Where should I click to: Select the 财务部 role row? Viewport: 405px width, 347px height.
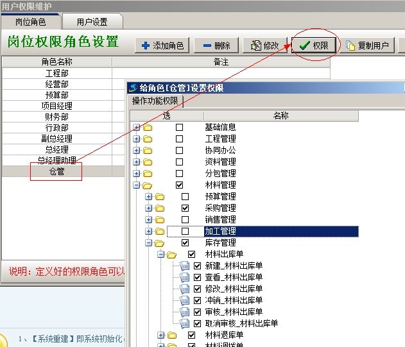56,117
